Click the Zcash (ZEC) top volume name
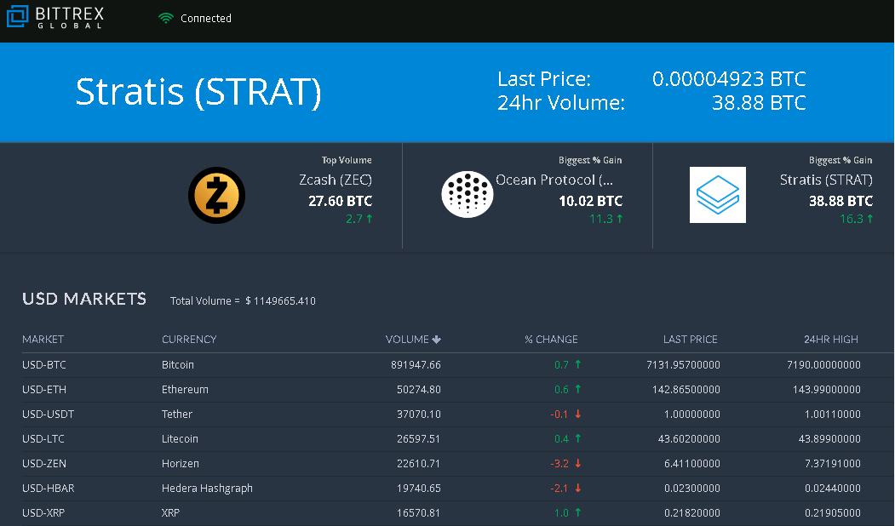The width and height of the screenshot is (895, 526). [336, 180]
